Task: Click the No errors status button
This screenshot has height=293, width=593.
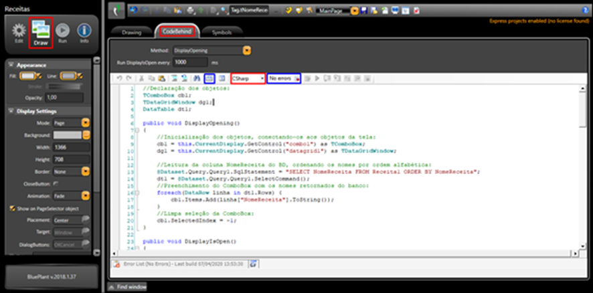Action: pos(283,79)
